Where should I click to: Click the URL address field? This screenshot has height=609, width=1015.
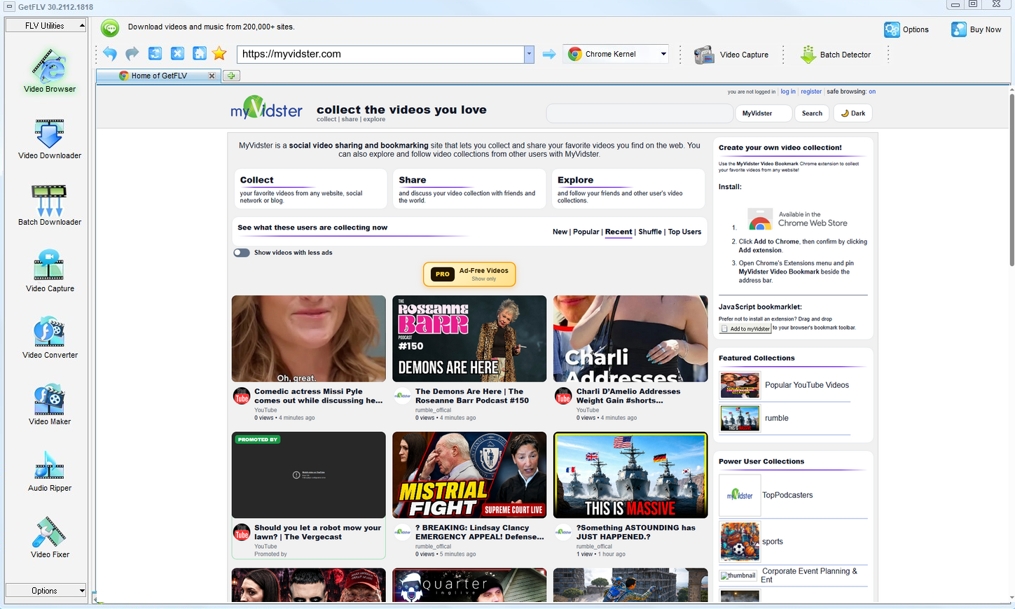[381, 54]
